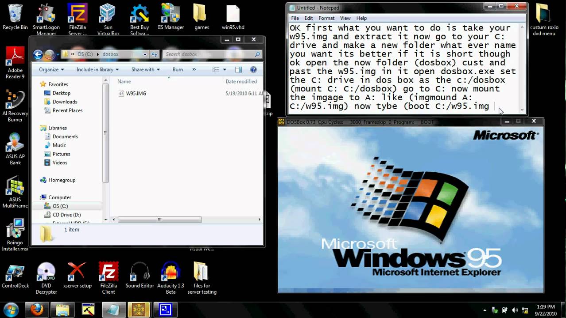Launch Audacity 1.3 Beta desktop icon

(x=171, y=278)
